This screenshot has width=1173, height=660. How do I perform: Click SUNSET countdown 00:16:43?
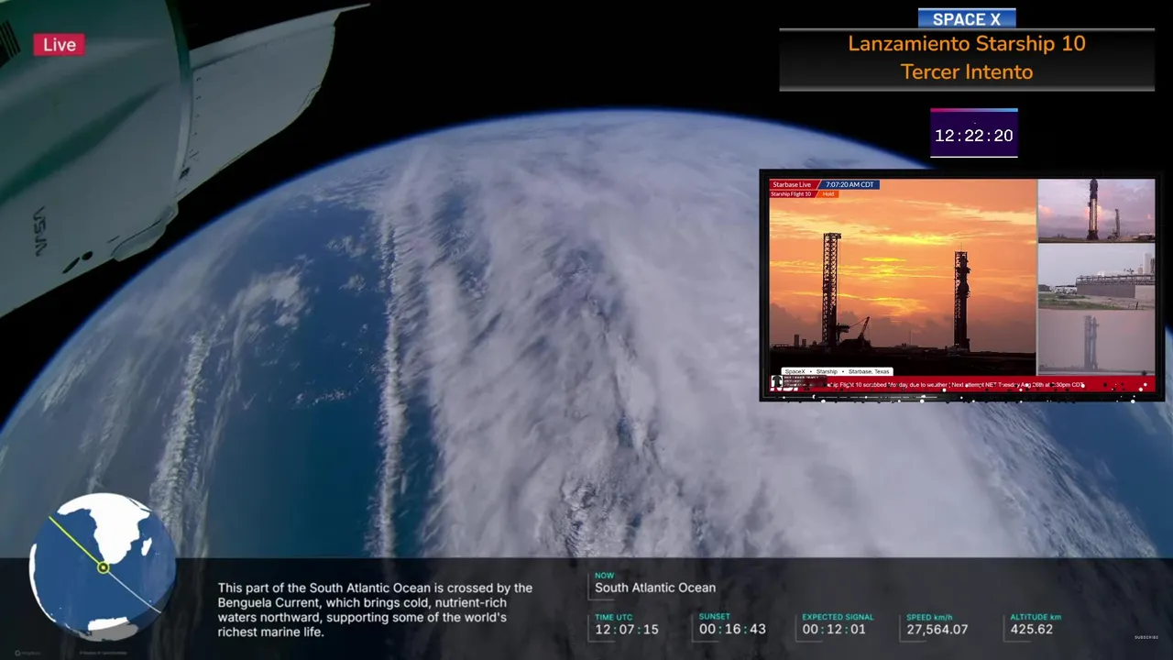coord(732,630)
